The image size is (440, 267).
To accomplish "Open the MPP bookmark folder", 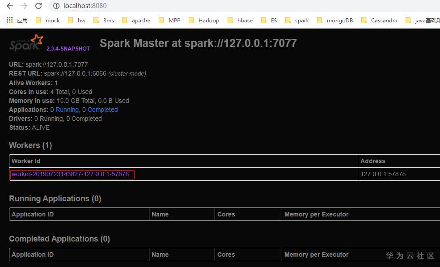I will 169,20.
